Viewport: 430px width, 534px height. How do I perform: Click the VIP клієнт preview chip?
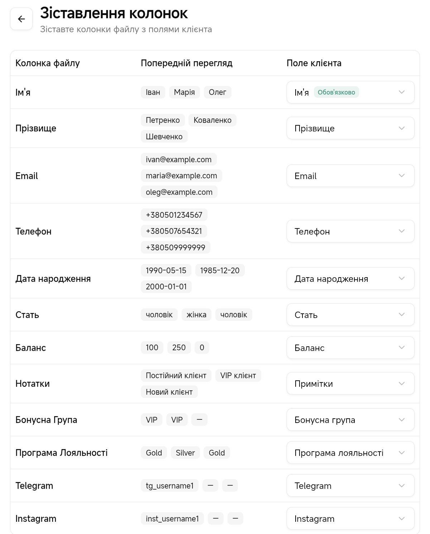coord(238,375)
